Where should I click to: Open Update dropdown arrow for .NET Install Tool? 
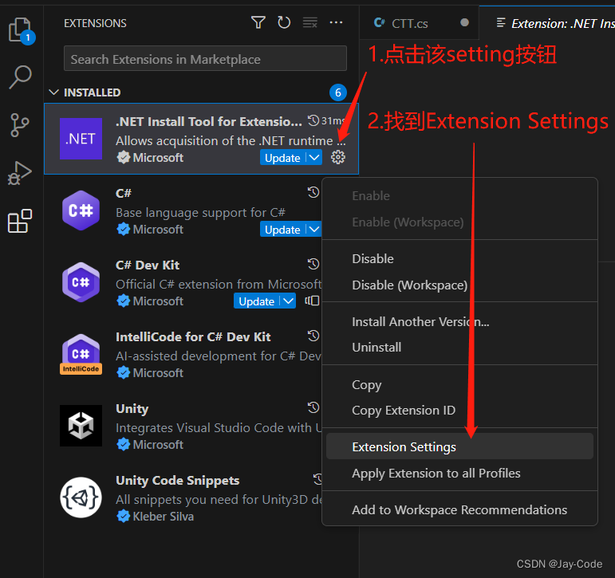pyautogui.click(x=314, y=157)
